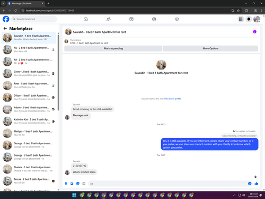This screenshot has width=265, height=199.
Task: Show hidden system tray icons
Action: pos(234,195)
